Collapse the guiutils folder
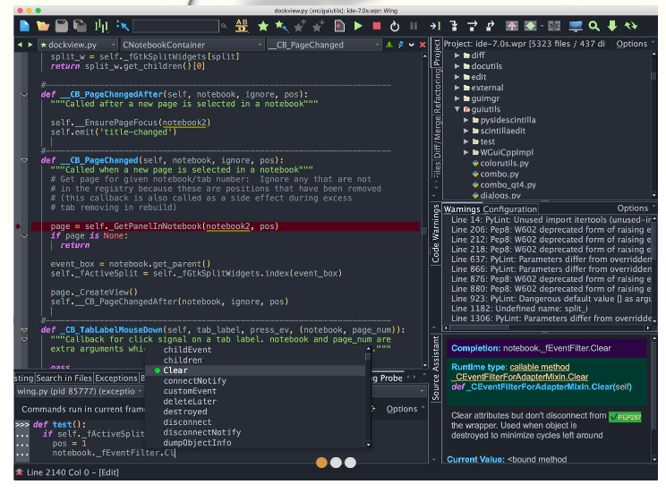The width and height of the screenshot is (666, 493). 457,109
